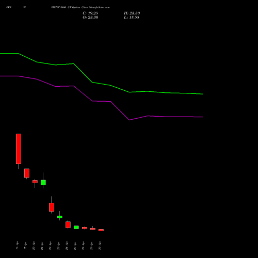This screenshot has height=258, width=258.
Task: Click the 16 Apr red candlestick
Action: (19, 149)
